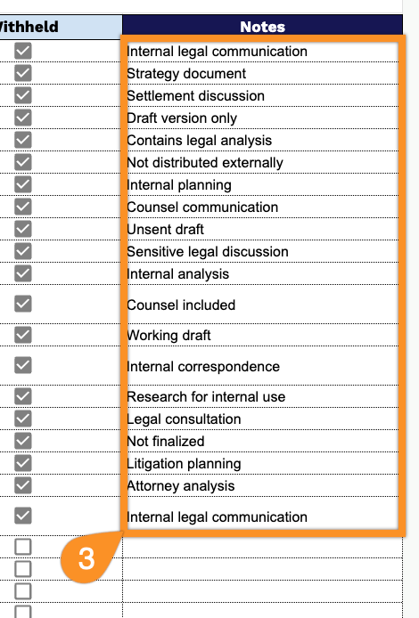Select the Draft version only note cell
The width and height of the screenshot is (419, 618).
[262, 118]
